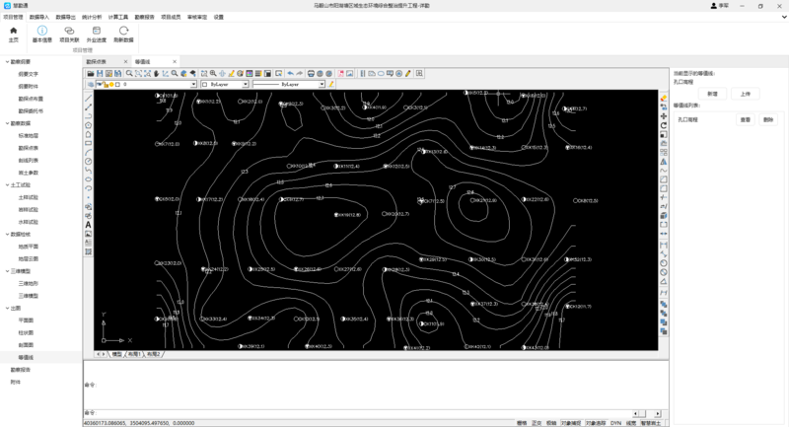This screenshot has height=427, width=789.
Task: Click the blue floppy save icon
Action: 100,73
